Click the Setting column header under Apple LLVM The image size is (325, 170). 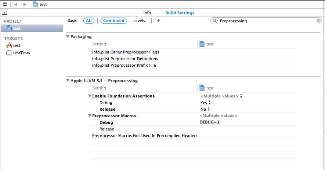tap(99, 88)
